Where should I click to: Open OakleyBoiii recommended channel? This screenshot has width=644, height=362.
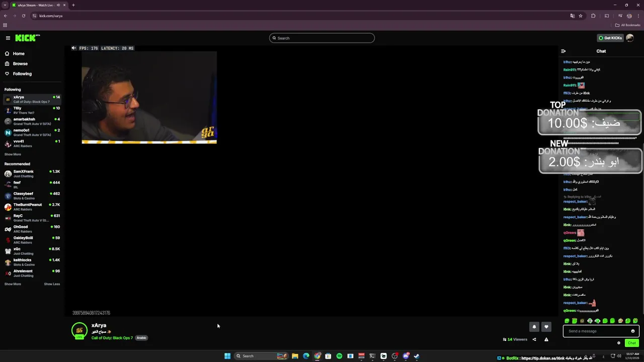32,240
